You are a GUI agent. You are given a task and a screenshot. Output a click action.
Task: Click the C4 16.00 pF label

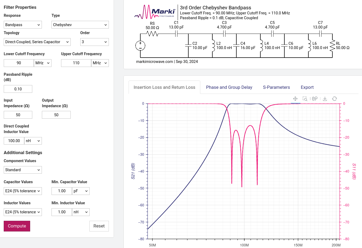tap(248, 46)
